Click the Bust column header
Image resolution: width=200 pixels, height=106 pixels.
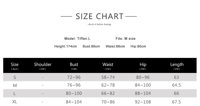click(74, 66)
